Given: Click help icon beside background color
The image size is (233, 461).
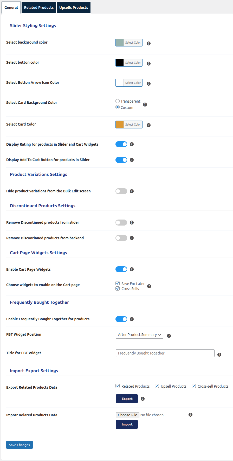Looking at the screenshot, I should point(148,43).
